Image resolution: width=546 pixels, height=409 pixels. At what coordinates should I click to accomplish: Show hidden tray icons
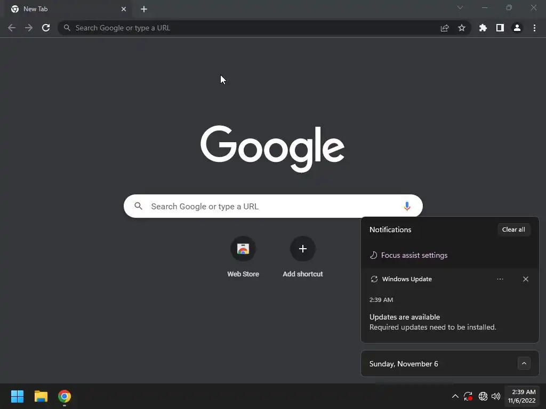[455, 396]
